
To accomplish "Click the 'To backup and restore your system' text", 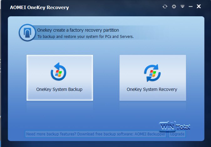I will 85,36.
